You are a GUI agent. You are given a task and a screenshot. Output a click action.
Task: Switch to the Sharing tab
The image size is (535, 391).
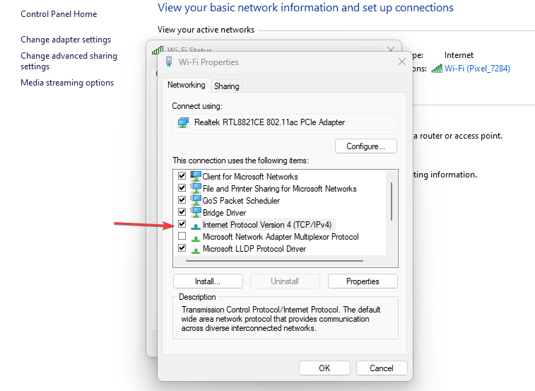point(227,86)
